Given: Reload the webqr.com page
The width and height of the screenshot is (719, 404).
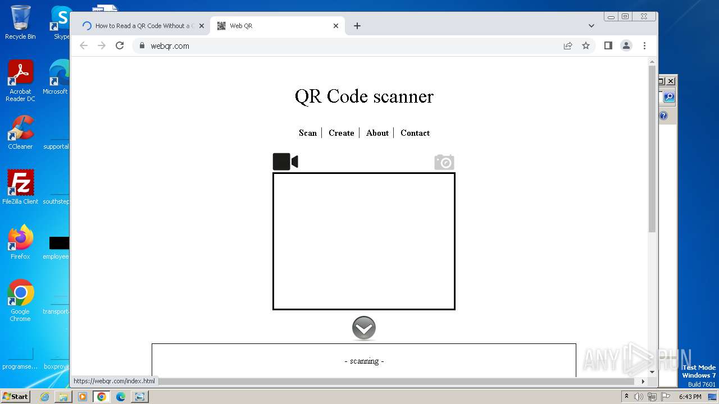Looking at the screenshot, I should pyautogui.click(x=120, y=45).
